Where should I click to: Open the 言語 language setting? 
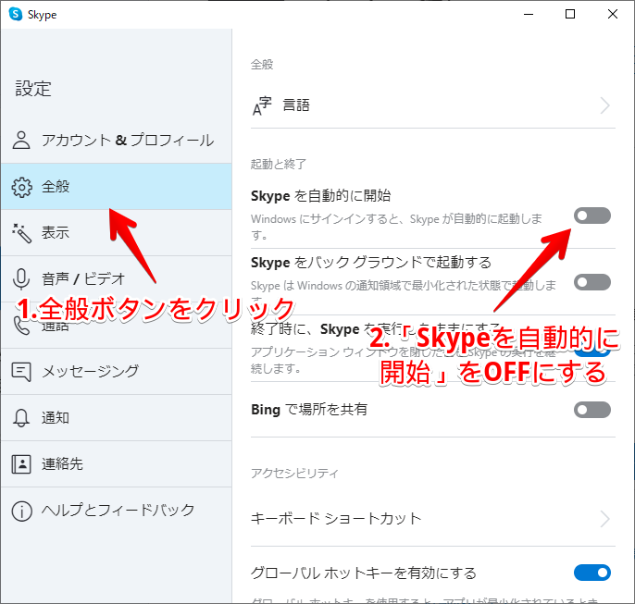pos(433,106)
